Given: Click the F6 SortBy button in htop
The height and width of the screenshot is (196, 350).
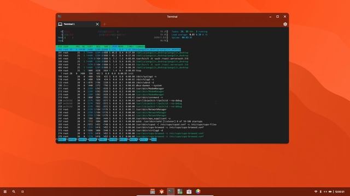Looking at the screenshot, I should click(x=113, y=139).
